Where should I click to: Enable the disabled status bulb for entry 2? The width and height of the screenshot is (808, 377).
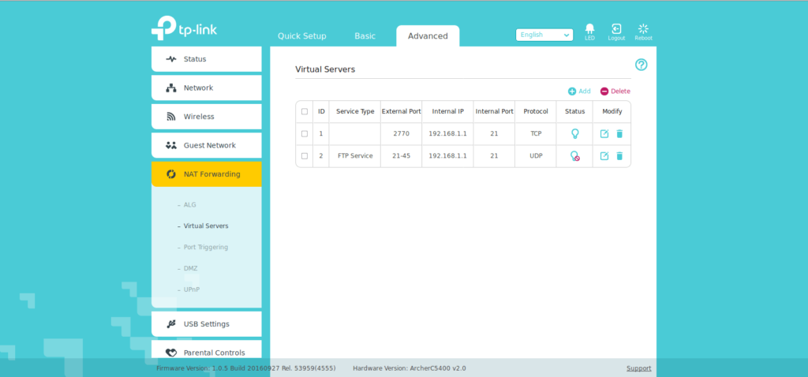575,156
